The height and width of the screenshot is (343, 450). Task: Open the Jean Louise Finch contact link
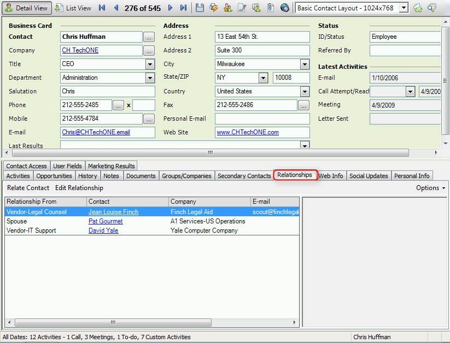pos(114,212)
